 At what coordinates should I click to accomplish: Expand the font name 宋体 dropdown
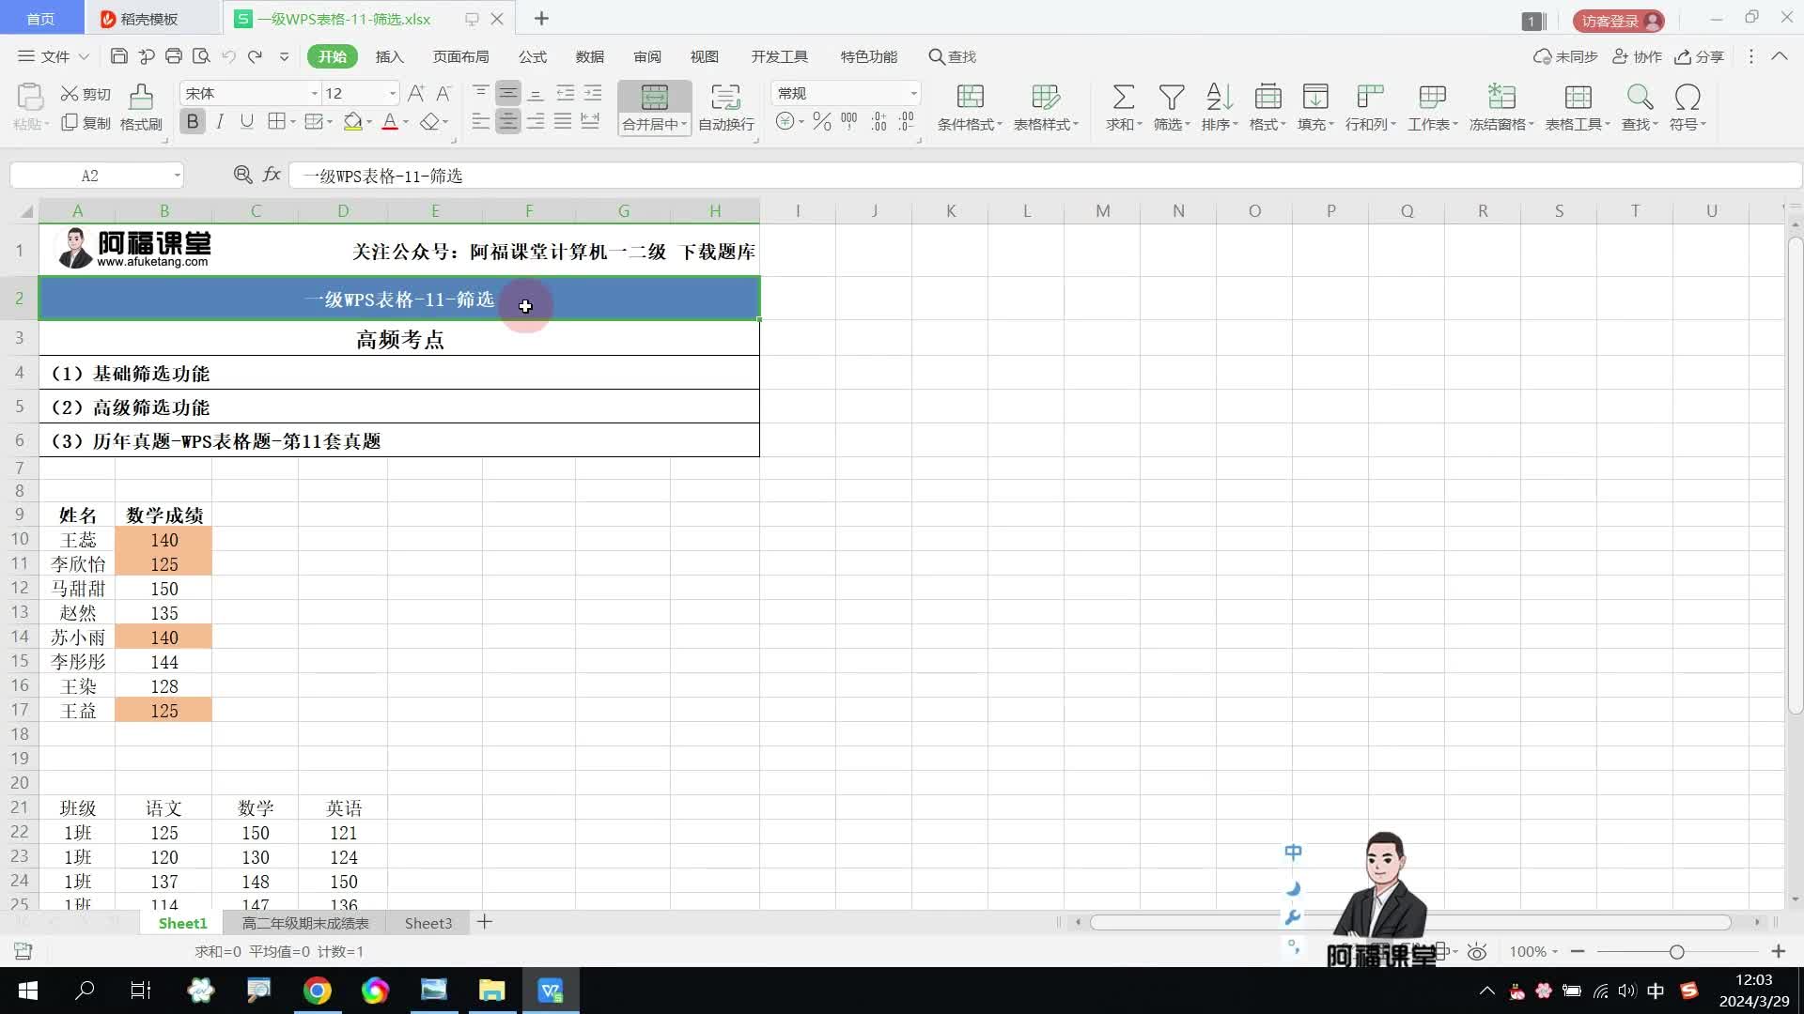[314, 94]
